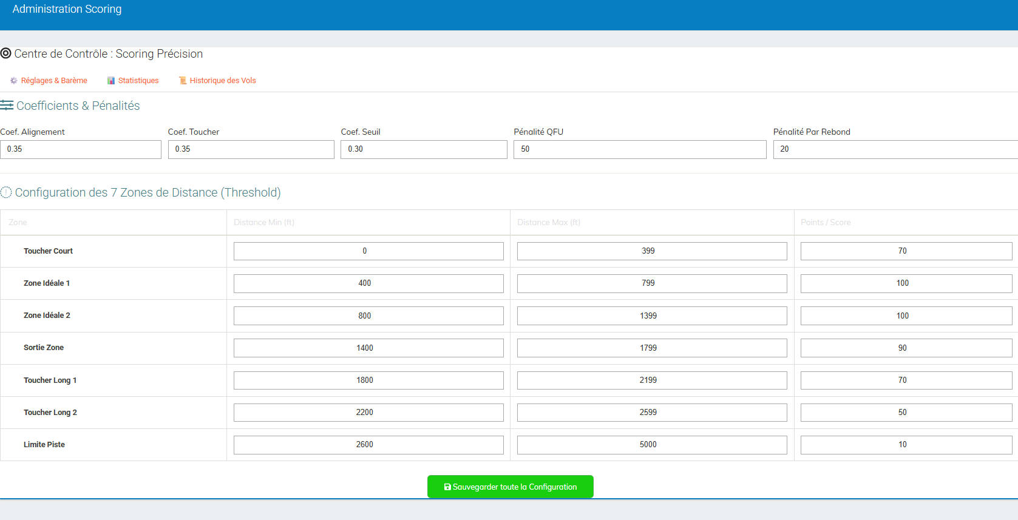Click Toucher Court Distance Max value 399
The width and height of the screenshot is (1018, 520).
point(652,251)
